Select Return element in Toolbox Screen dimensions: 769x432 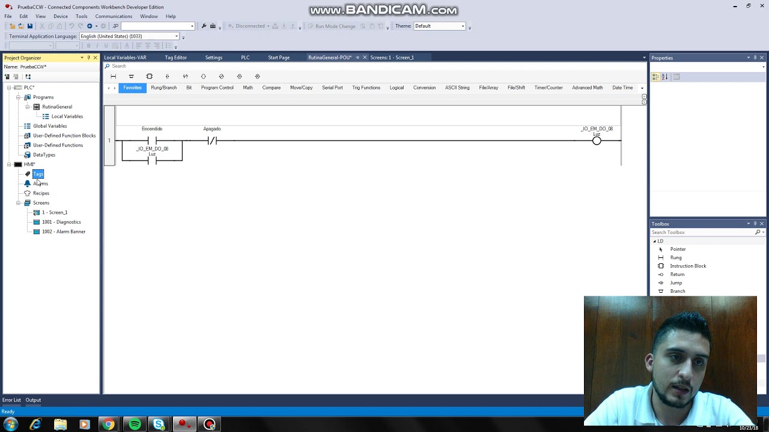pos(677,274)
